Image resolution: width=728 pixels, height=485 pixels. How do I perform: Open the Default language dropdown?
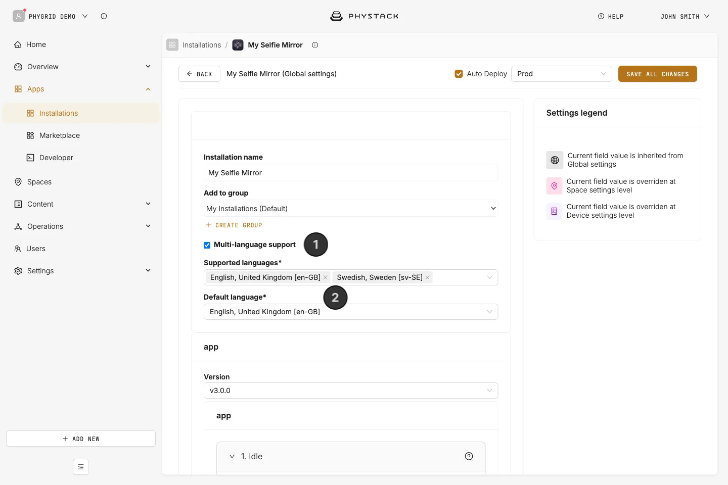[x=351, y=312]
